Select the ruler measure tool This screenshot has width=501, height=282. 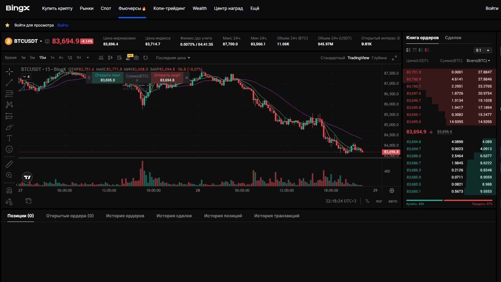click(x=9, y=164)
